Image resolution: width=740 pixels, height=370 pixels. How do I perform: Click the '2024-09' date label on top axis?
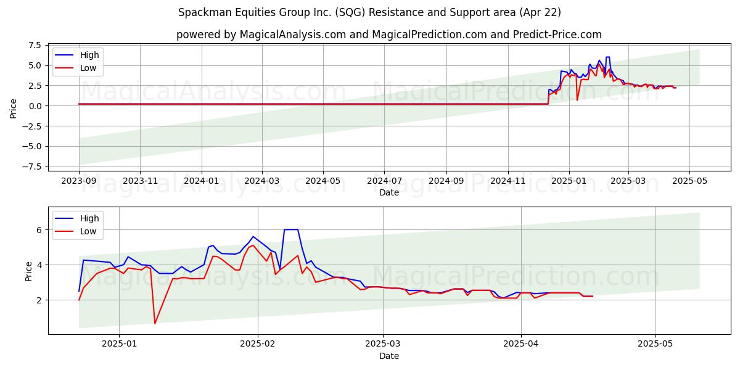point(446,181)
